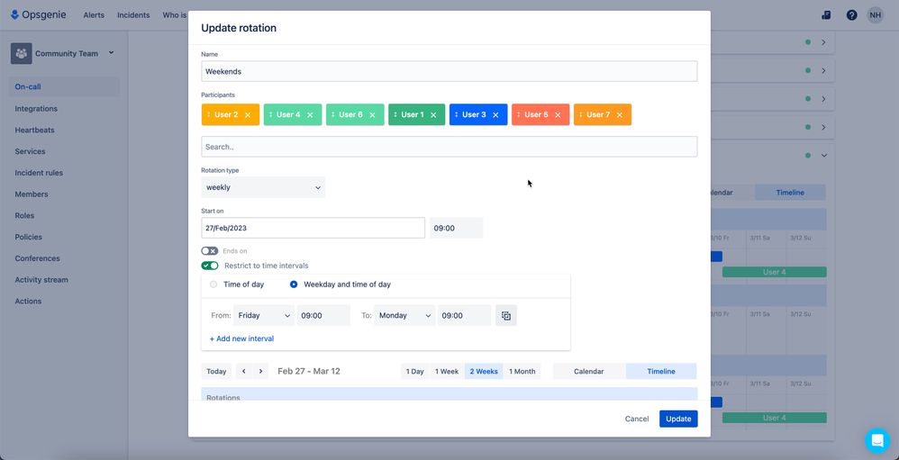This screenshot has height=460, width=899.
Task: Switch to 1 Week view
Action: tap(447, 371)
